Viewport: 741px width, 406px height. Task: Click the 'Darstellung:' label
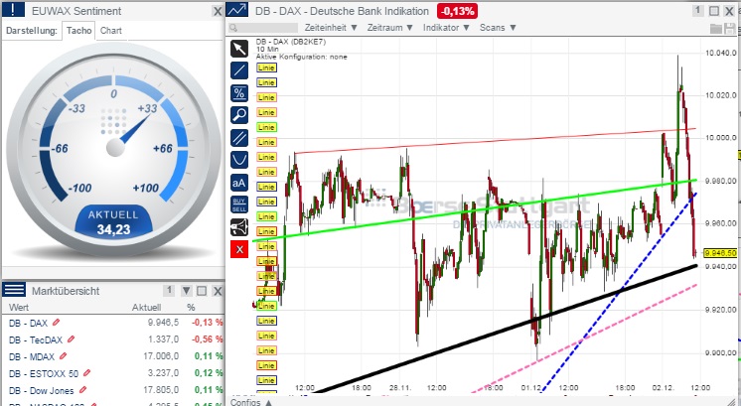(31, 31)
